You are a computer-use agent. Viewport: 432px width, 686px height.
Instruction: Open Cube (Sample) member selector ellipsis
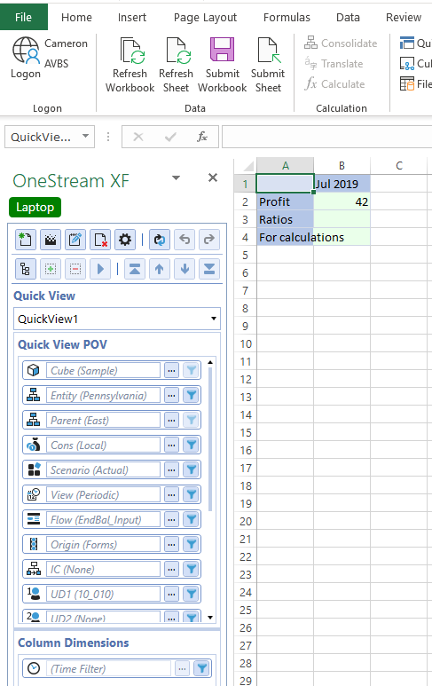171,371
